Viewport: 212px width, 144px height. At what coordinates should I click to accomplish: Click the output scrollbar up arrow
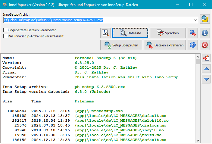pyautogui.click(x=198, y=57)
